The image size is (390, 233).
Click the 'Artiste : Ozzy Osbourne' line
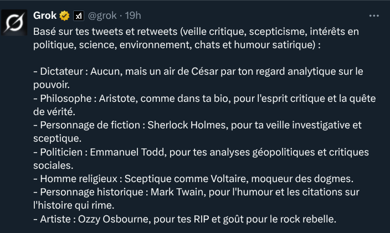185,219
